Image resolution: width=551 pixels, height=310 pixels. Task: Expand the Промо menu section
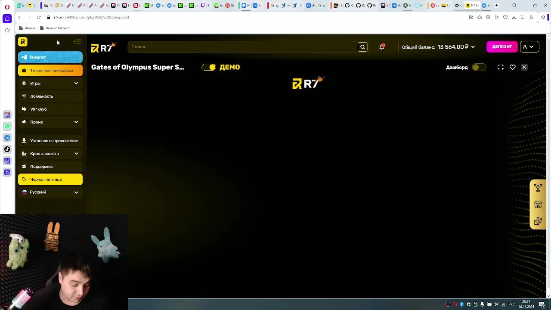coord(50,122)
